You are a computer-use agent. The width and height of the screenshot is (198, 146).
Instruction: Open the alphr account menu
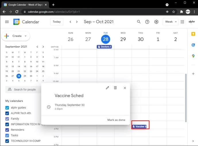pyautogui.click(x=192, y=22)
